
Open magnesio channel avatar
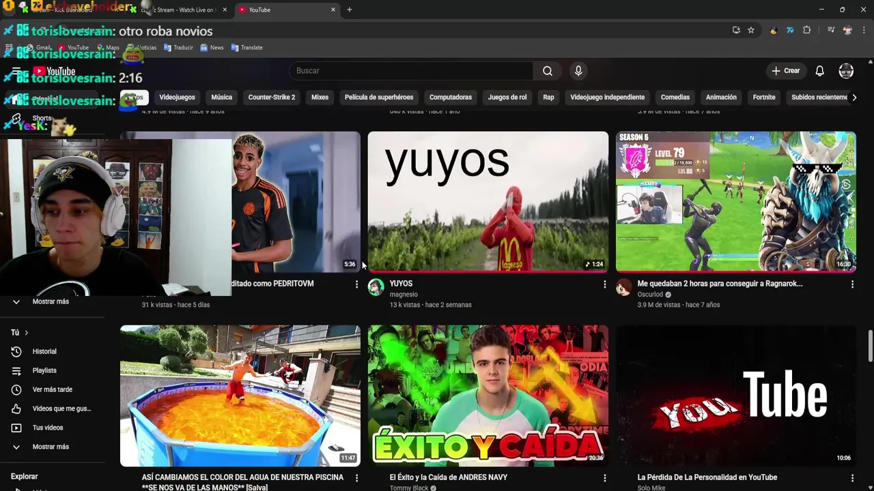click(x=376, y=287)
